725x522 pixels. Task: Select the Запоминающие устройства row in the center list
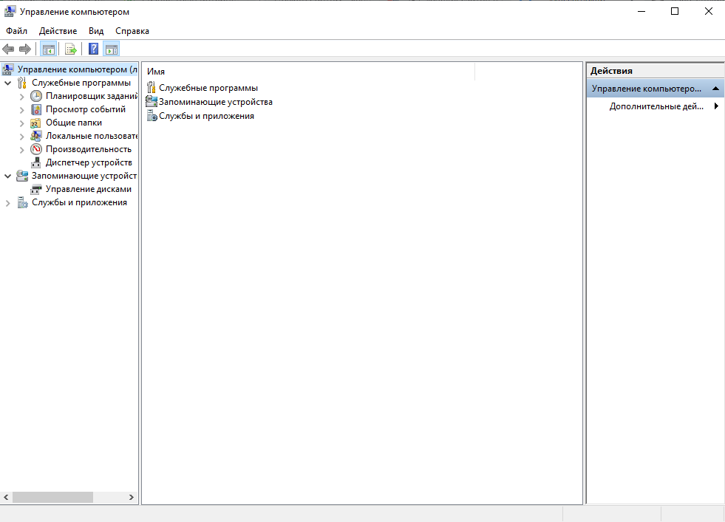pyautogui.click(x=209, y=102)
